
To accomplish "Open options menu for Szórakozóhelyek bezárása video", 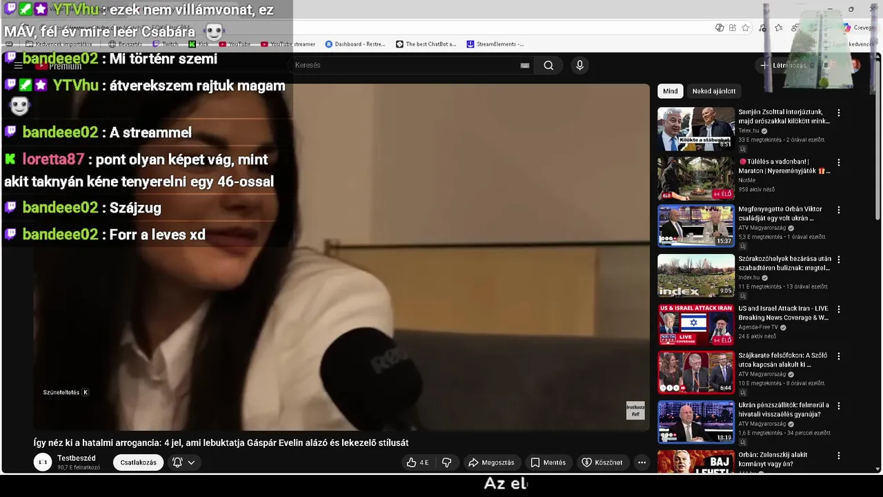I will (839, 260).
